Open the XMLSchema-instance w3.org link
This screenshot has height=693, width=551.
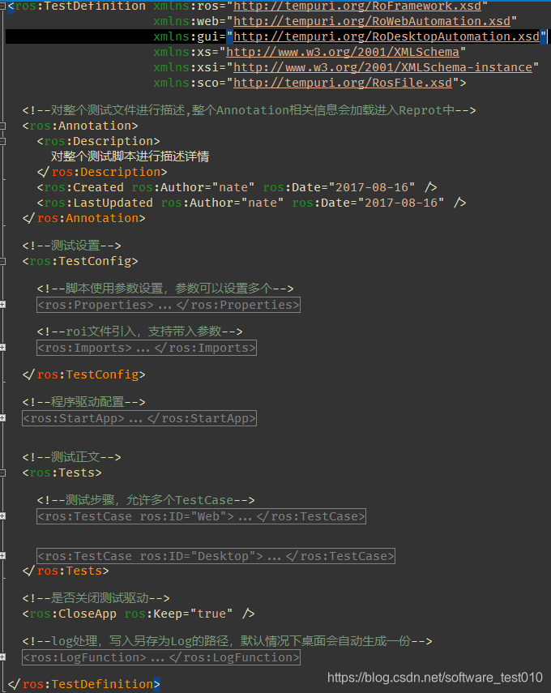[x=382, y=67]
